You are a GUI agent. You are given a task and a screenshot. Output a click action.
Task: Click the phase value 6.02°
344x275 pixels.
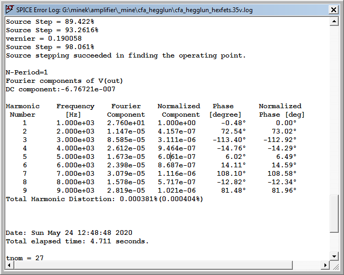click(x=236, y=157)
